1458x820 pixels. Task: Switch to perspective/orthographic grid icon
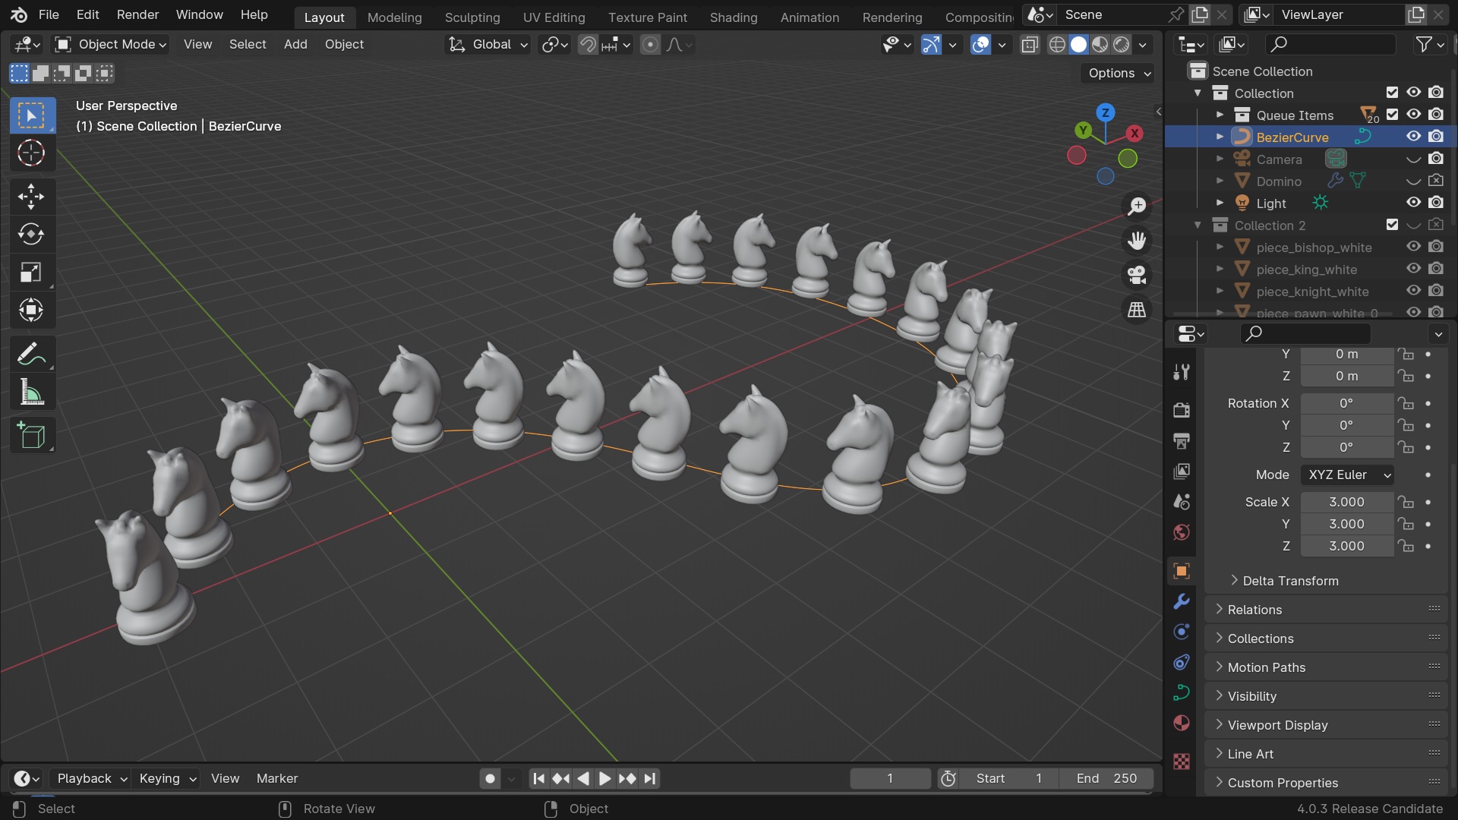1137,310
